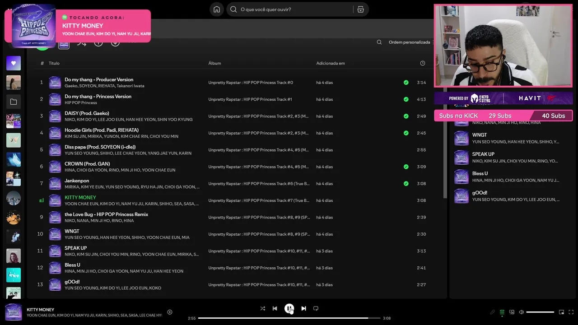Skip to the previous track

click(275, 308)
